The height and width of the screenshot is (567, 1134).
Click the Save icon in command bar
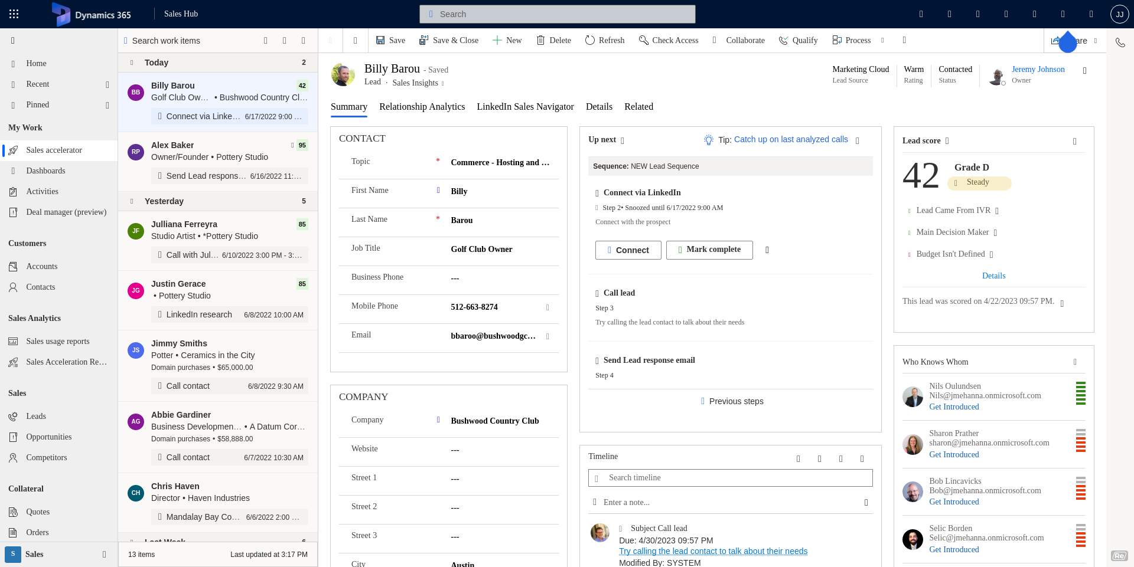click(x=381, y=40)
